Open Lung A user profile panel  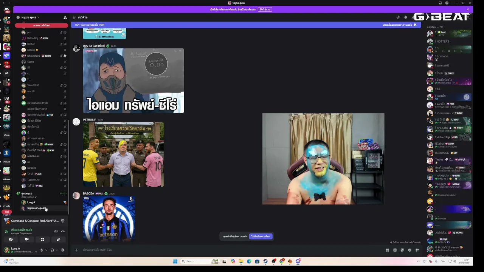pyautogui.click(x=20, y=250)
